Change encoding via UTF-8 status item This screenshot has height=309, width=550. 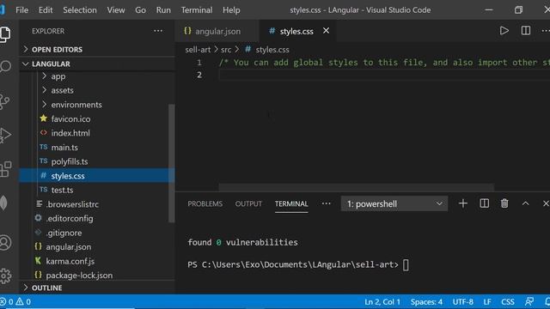pyautogui.click(x=462, y=301)
